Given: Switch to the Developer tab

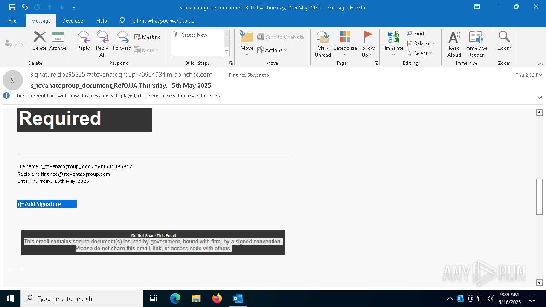Looking at the screenshot, I should [x=73, y=20].
